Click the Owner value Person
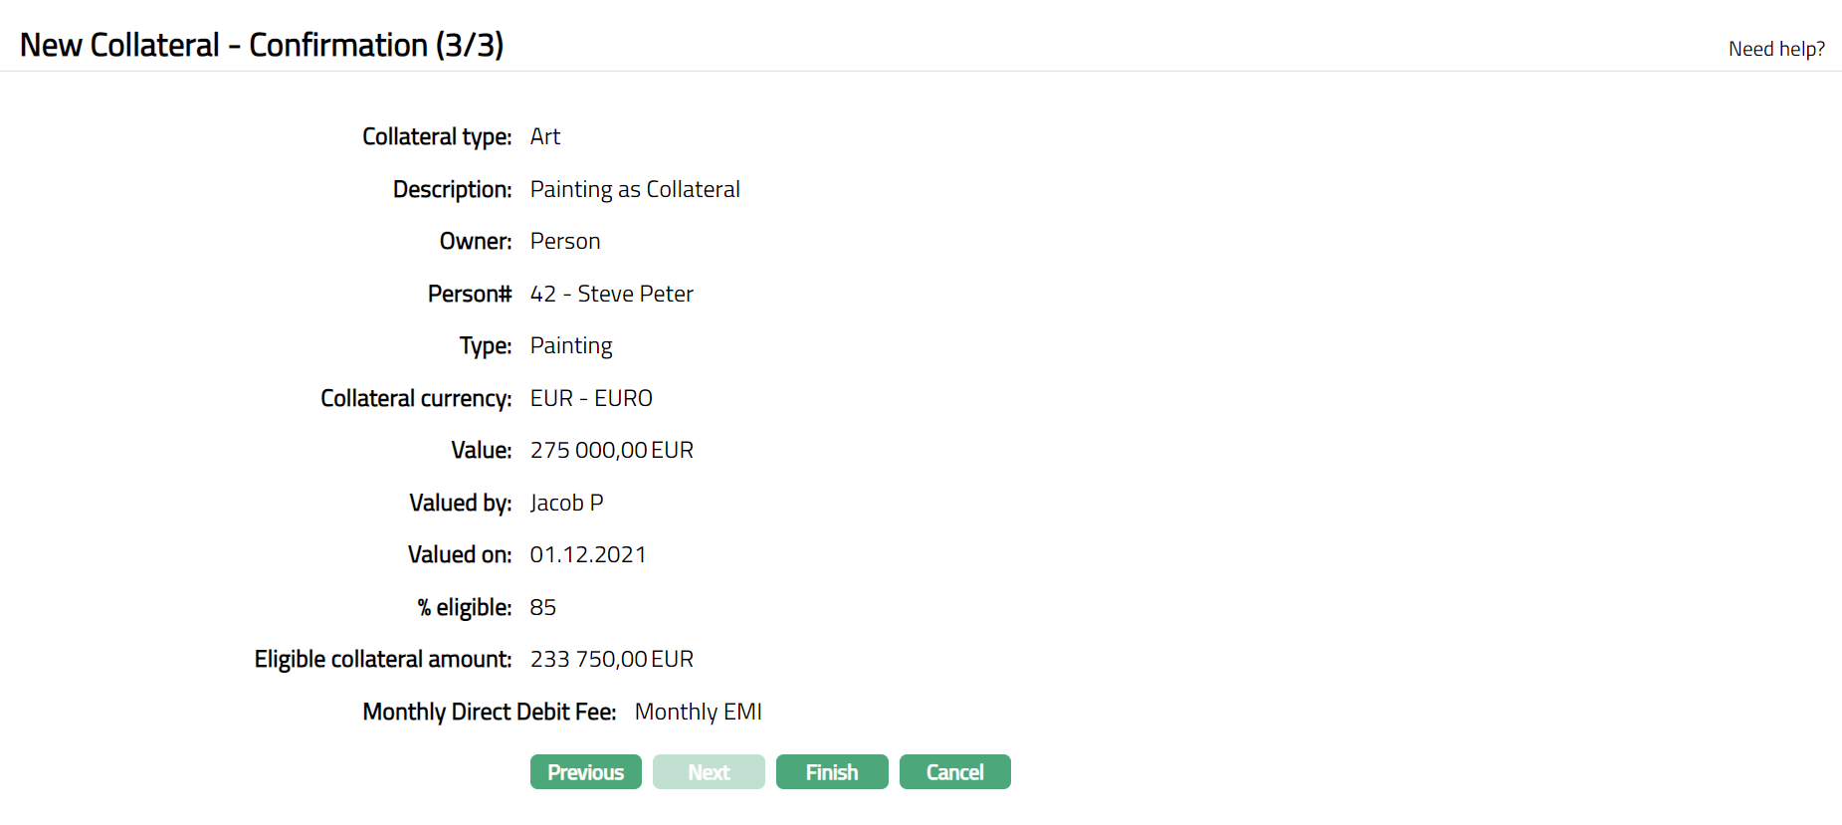 (565, 241)
